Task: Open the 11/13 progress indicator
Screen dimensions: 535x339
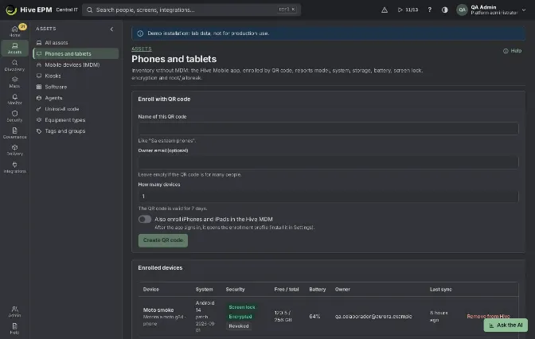Action: (408, 10)
